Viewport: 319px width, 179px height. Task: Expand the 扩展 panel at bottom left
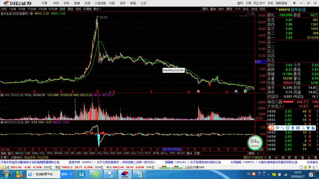[4, 158]
